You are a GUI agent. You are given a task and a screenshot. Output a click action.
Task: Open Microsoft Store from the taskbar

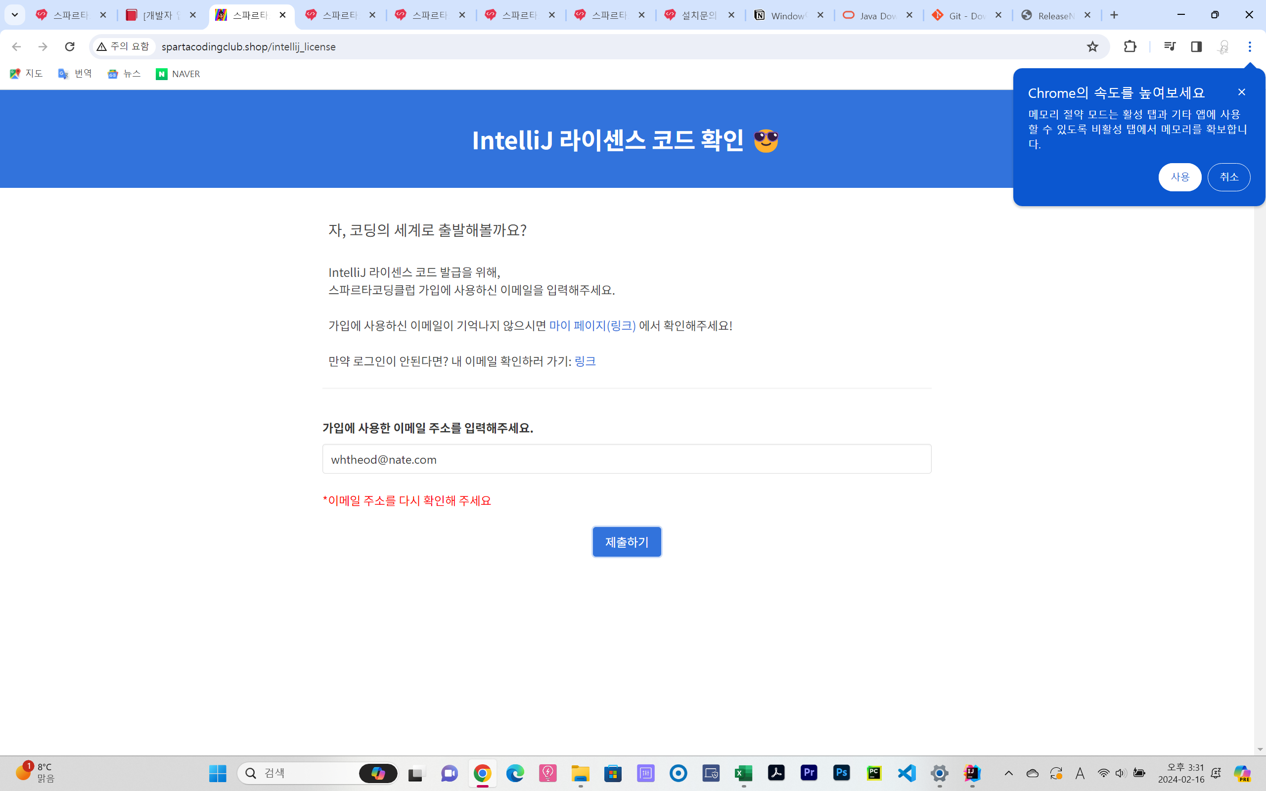613,773
